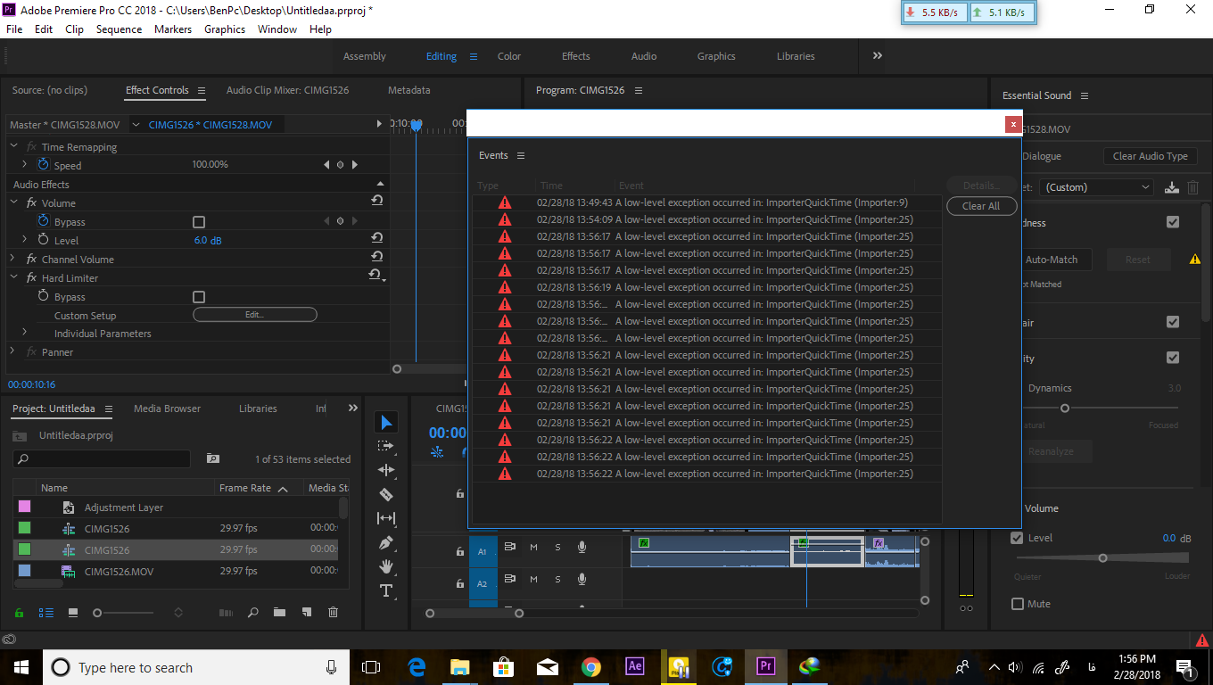Mute track A1 with the M button
This screenshot has height=685, width=1213.
click(533, 547)
